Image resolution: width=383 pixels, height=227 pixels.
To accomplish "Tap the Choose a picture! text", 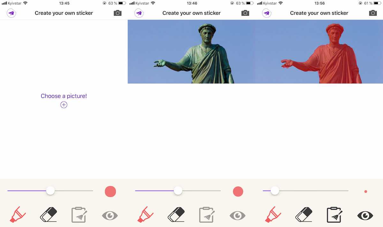I will click(64, 96).
